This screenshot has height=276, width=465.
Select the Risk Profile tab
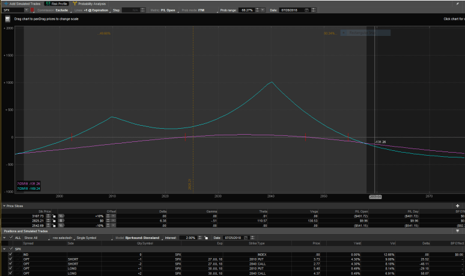[x=56, y=4]
